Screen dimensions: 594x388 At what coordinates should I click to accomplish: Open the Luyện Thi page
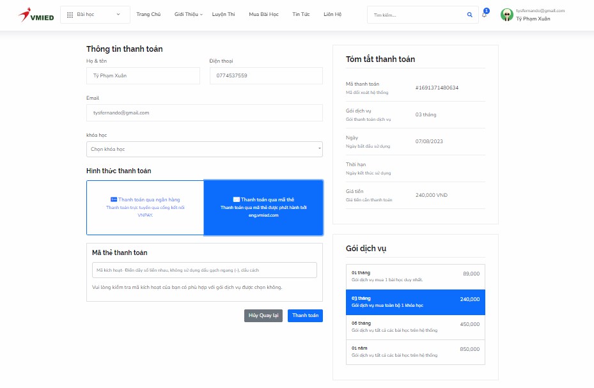[x=224, y=15]
